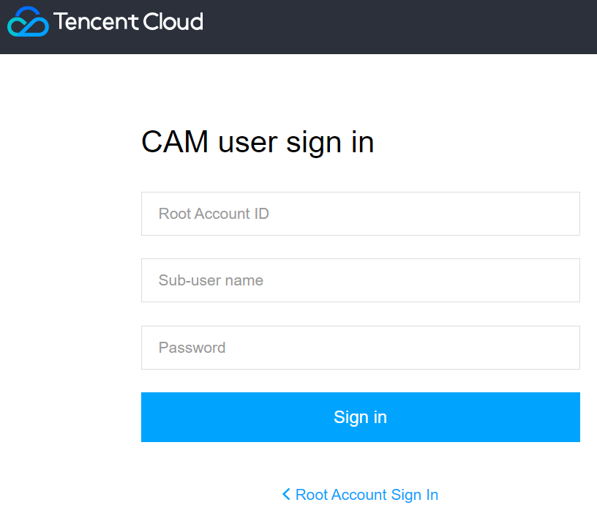
Task: Click the CAM user sign in heading
Action: point(258,142)
